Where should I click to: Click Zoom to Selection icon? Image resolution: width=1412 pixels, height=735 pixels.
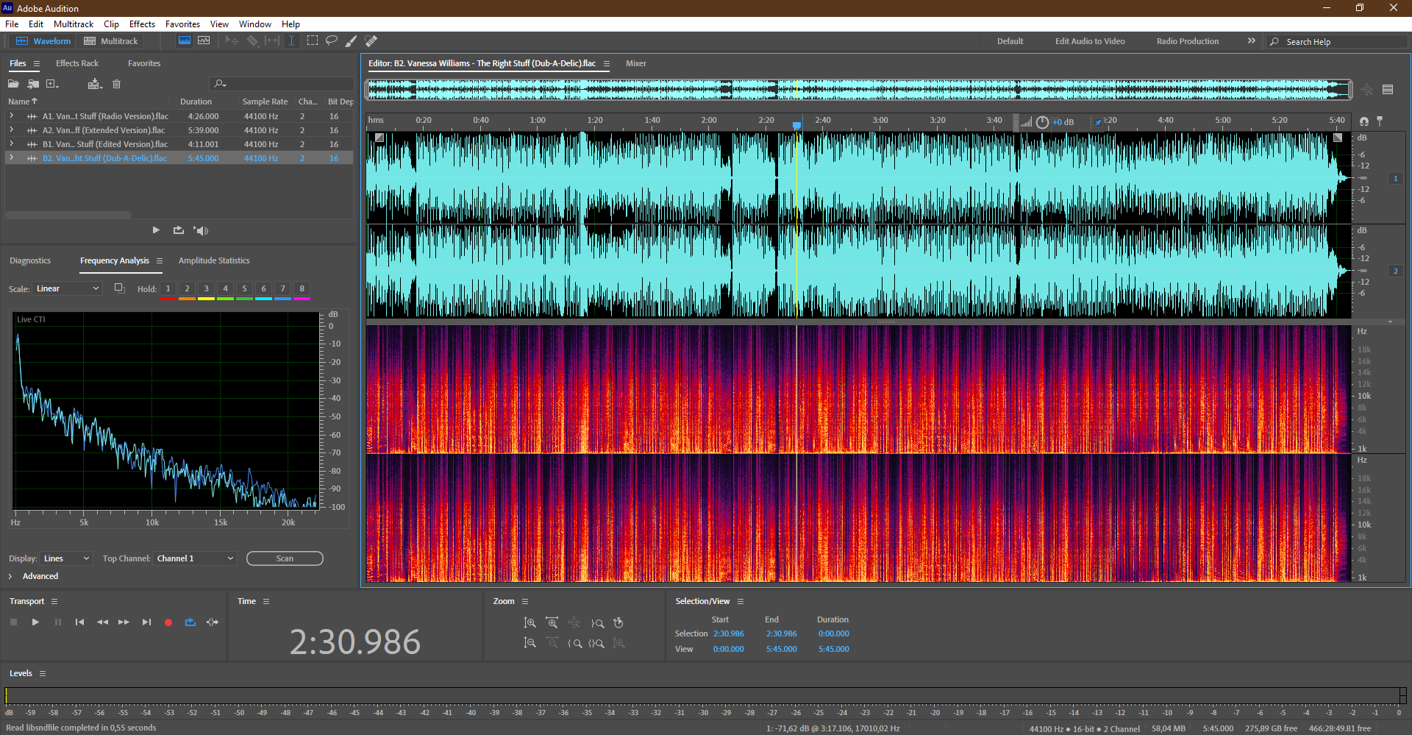point(596,643)
